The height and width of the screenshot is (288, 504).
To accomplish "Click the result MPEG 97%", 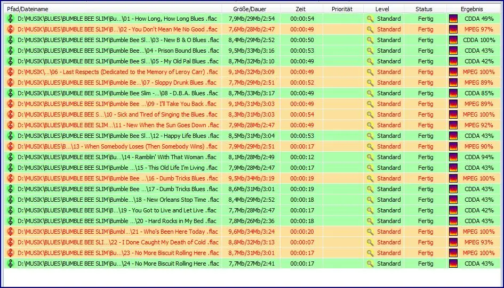I will point(478,29).
